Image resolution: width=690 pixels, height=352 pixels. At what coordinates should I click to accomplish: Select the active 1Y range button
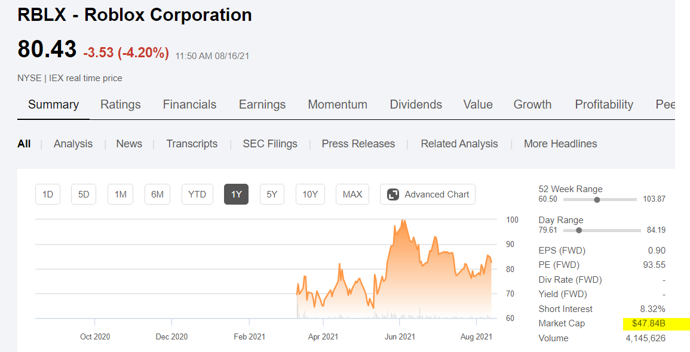237,194
